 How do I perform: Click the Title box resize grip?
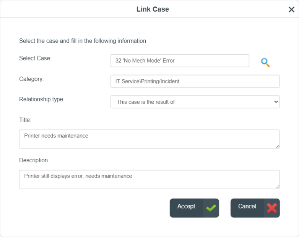click(278, 146)
